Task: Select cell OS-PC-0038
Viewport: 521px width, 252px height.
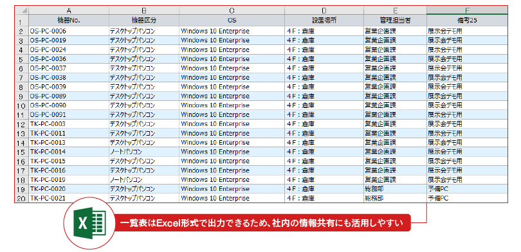Action: [69, 78]
